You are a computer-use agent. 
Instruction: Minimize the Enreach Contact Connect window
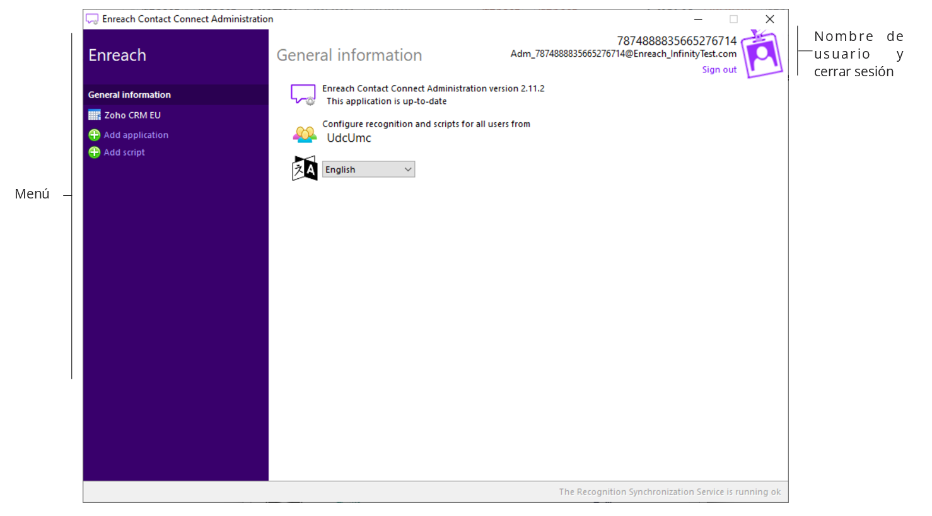(x=698, y=19)
